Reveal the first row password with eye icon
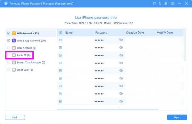Screen dimensions: 192x124 [x=121, y=40]
